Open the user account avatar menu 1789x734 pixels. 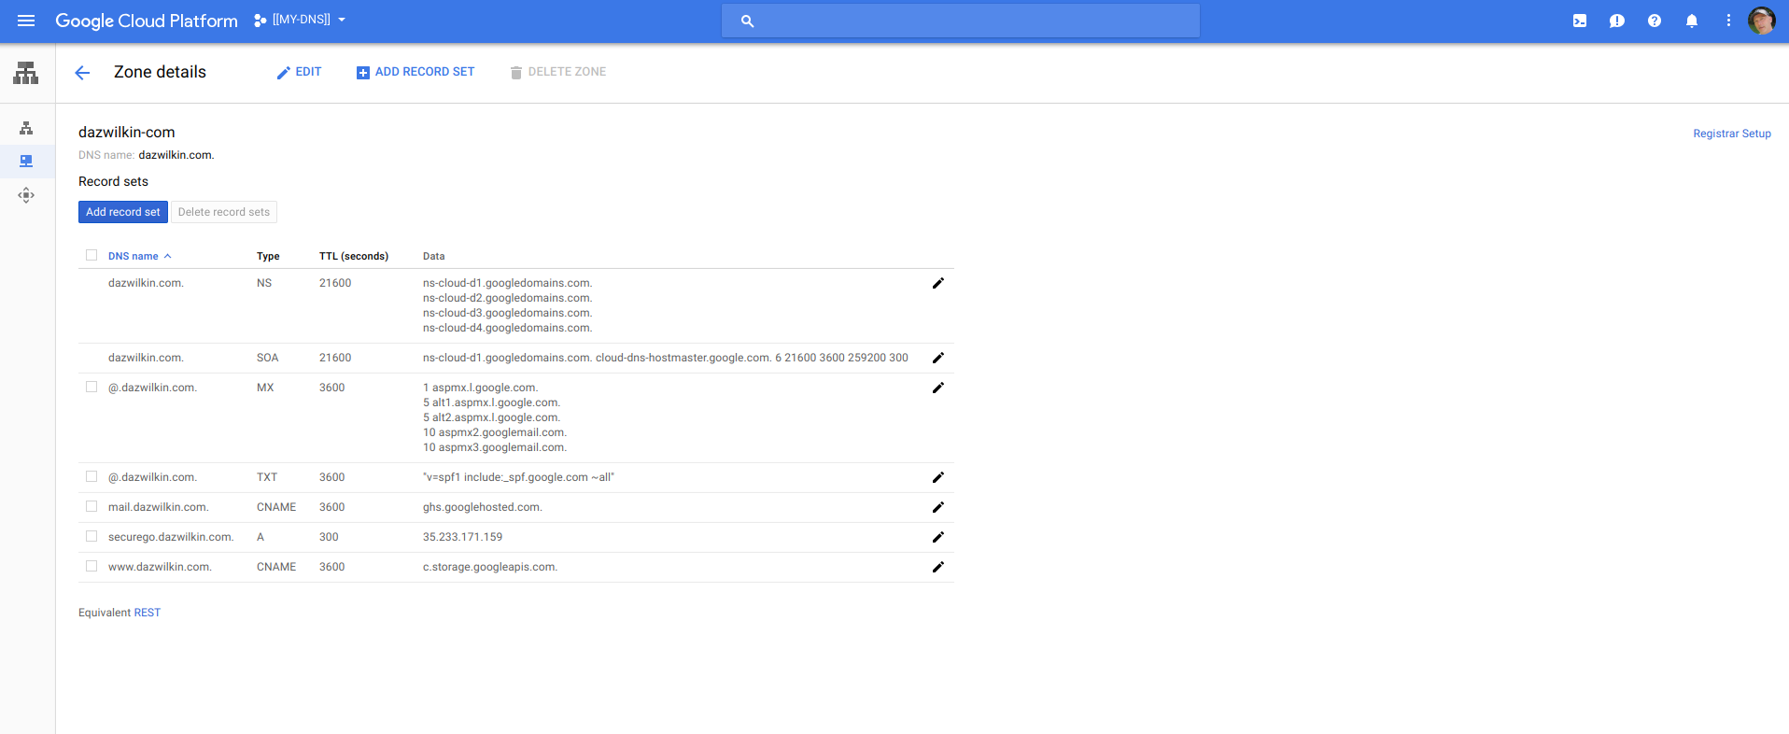coord(1762,21)
